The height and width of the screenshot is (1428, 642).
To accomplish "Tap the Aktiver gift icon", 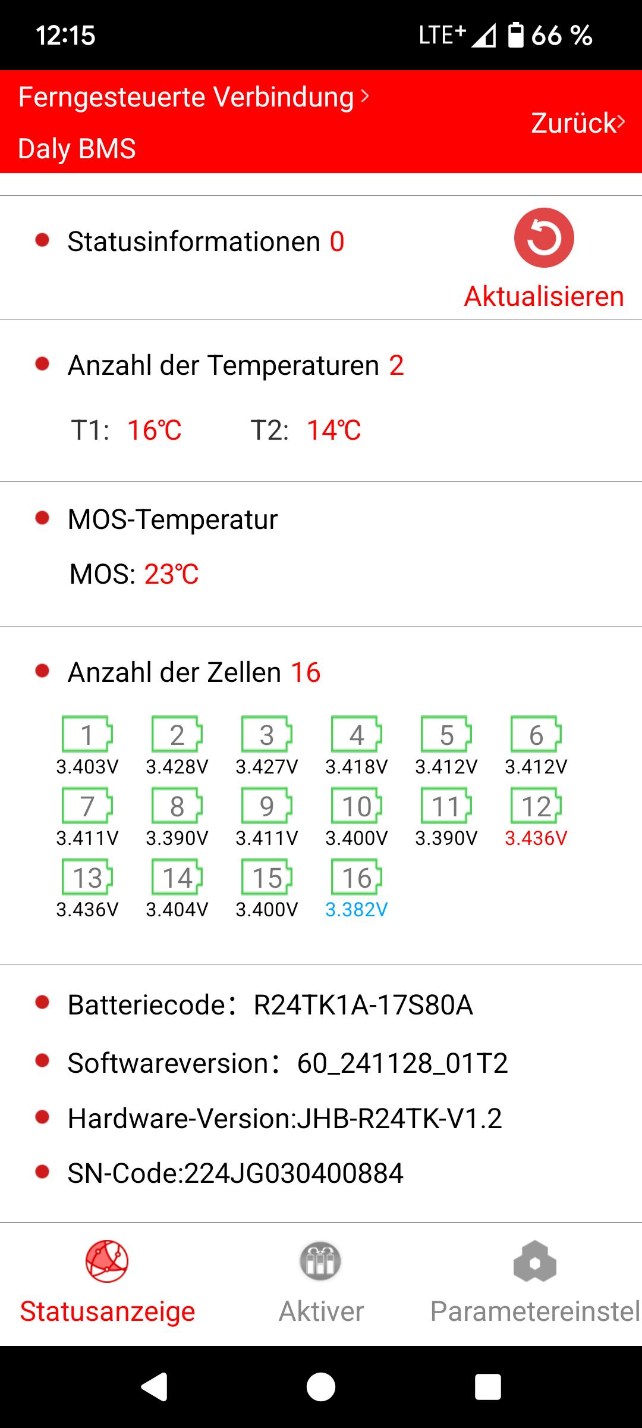I will click(321, 1261).
